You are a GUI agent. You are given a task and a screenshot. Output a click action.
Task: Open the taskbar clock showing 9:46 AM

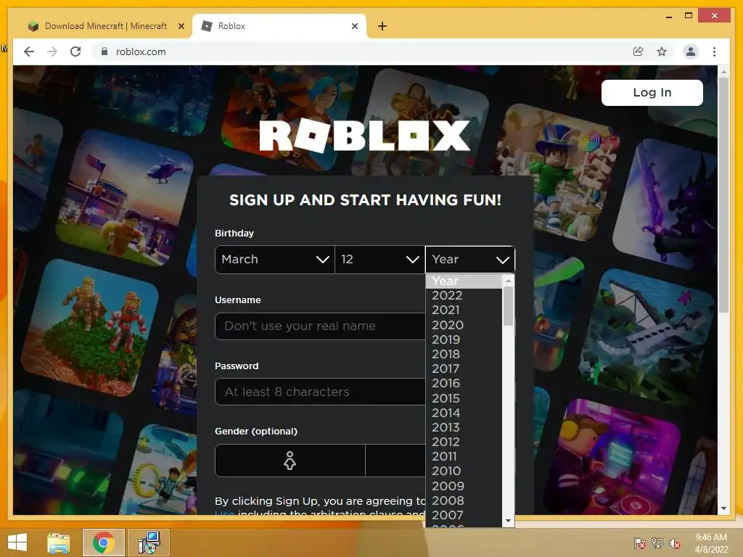point(711,543)
